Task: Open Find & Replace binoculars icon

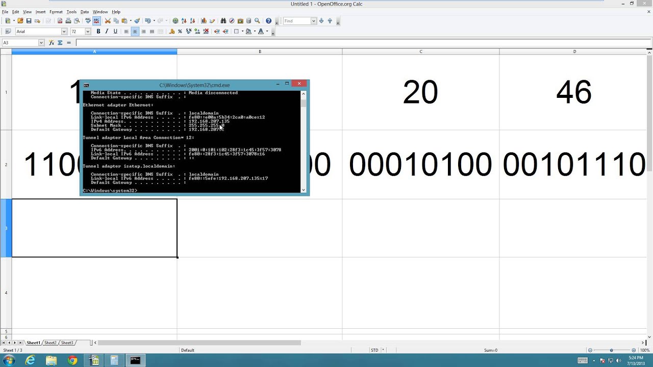Action: [223, 21]
